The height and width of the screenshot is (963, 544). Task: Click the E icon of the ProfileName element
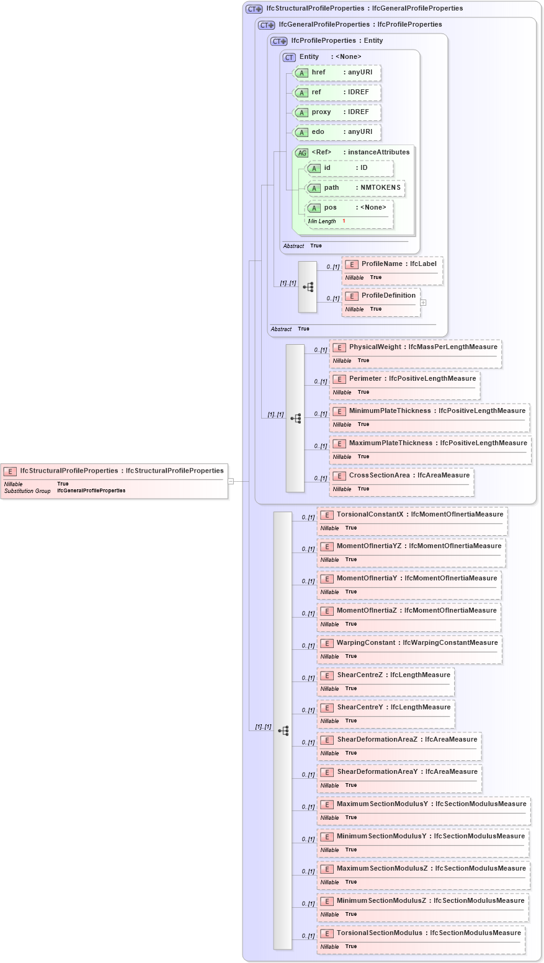(x=352, y=264)
